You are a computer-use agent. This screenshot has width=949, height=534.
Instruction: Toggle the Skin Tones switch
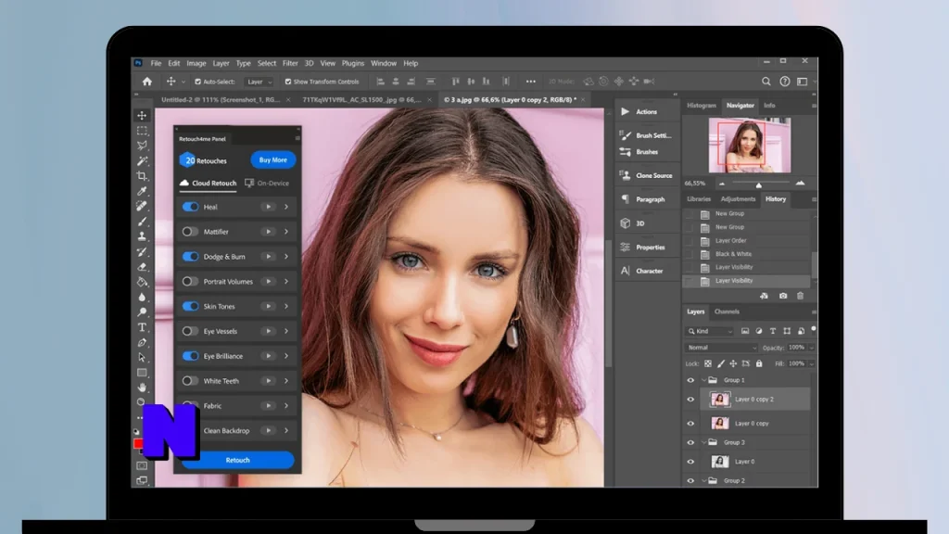pos(191,306)
